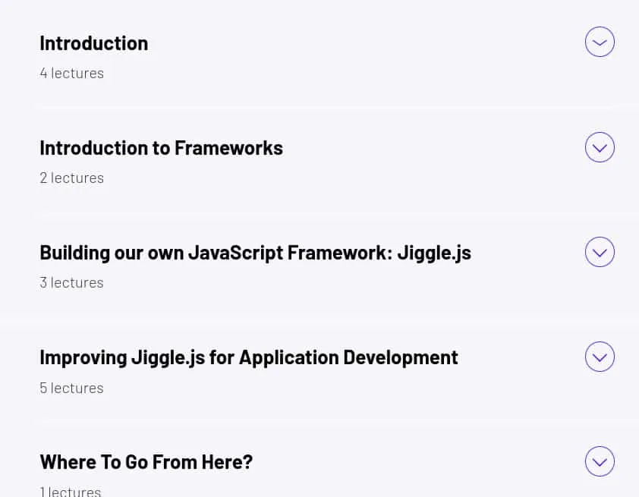
Task: Click the '1 lectures' text at bottom
Action: tap(71, 491)
